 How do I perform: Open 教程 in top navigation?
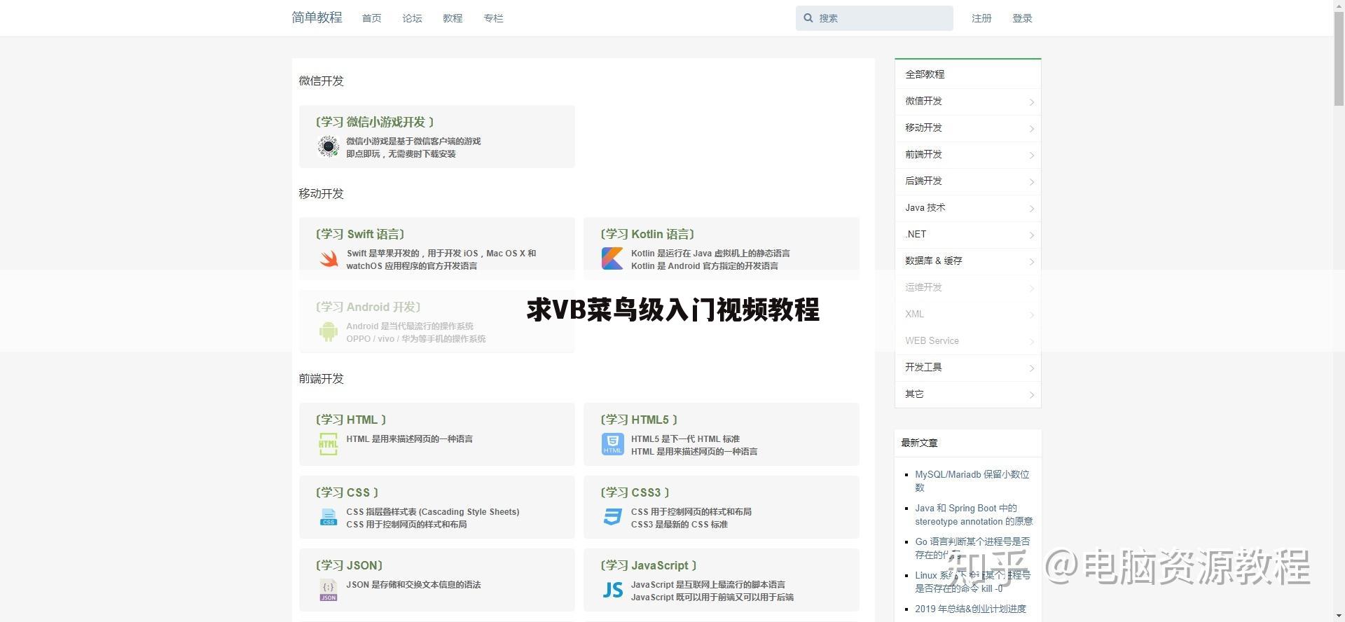click(x=453, y=18)
